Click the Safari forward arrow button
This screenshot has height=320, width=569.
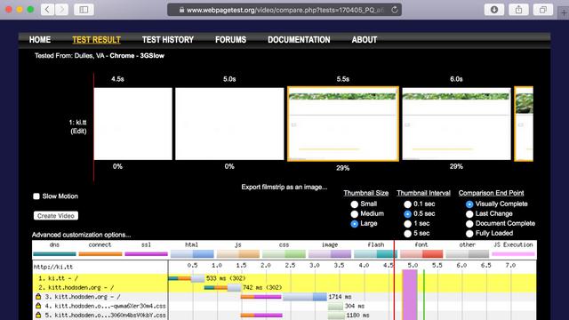pos(62,10)
